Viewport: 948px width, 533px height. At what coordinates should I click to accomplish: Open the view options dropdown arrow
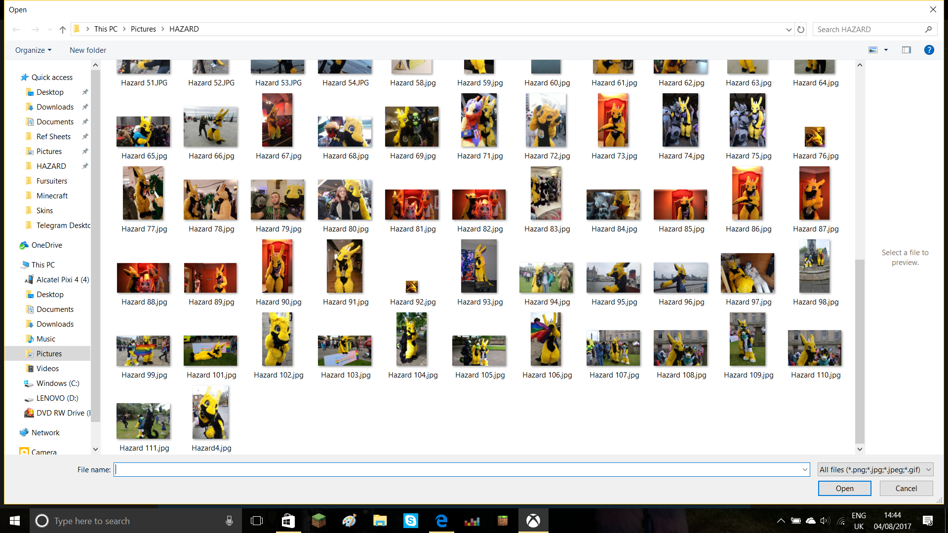click(886, 50)
